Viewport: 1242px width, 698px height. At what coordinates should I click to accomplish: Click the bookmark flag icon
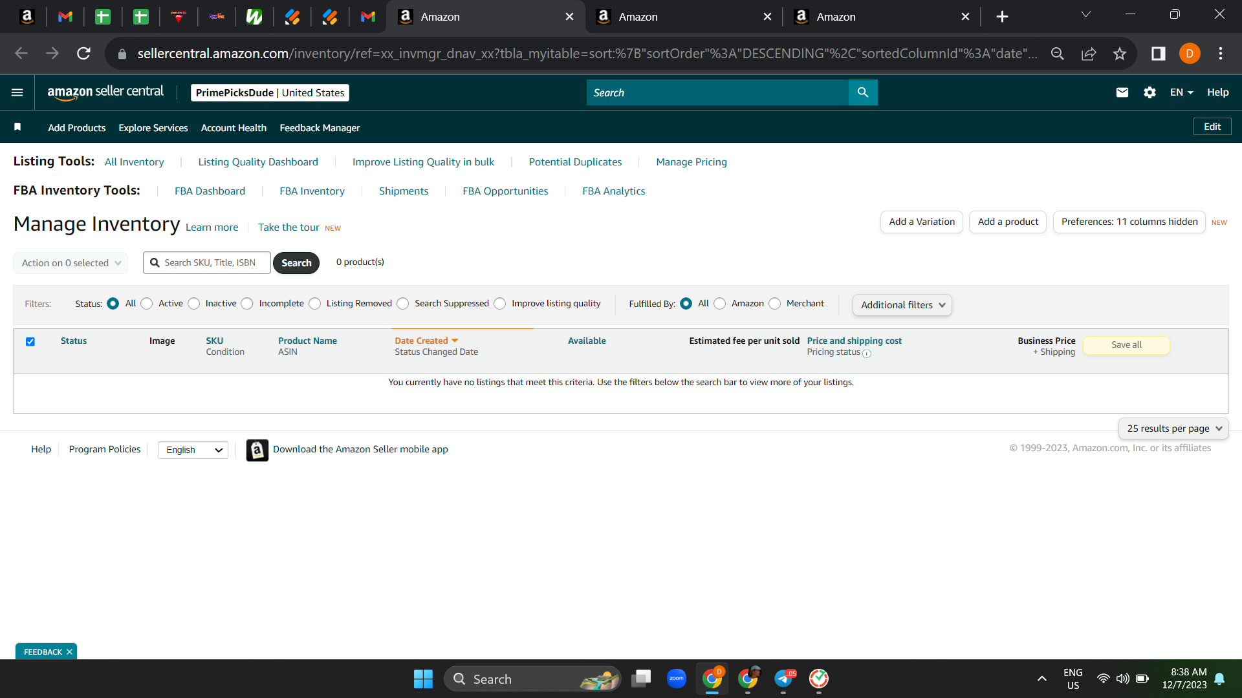click(17, 127)
